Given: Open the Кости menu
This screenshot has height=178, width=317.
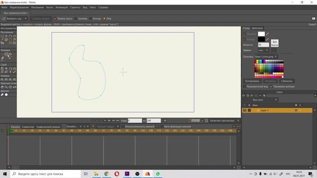Looking at the screenshot, I should (x=50, y=7).
